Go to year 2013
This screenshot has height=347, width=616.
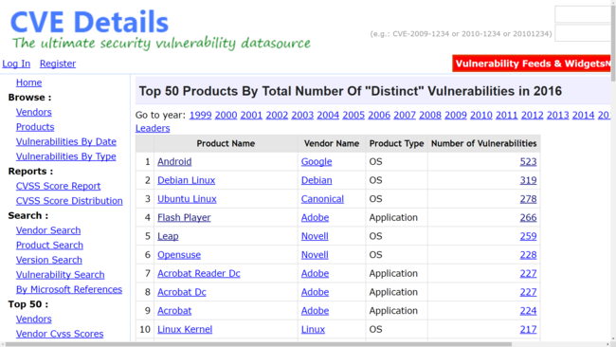(558, 115)
